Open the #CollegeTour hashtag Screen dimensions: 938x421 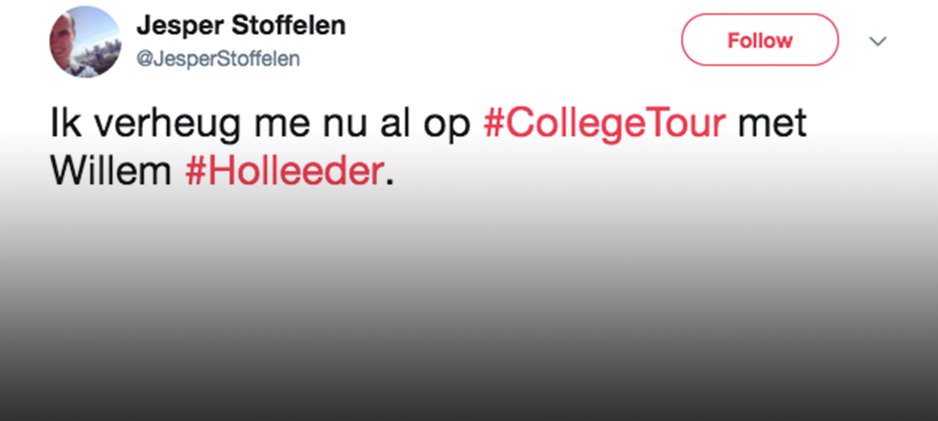coord(604,123)
